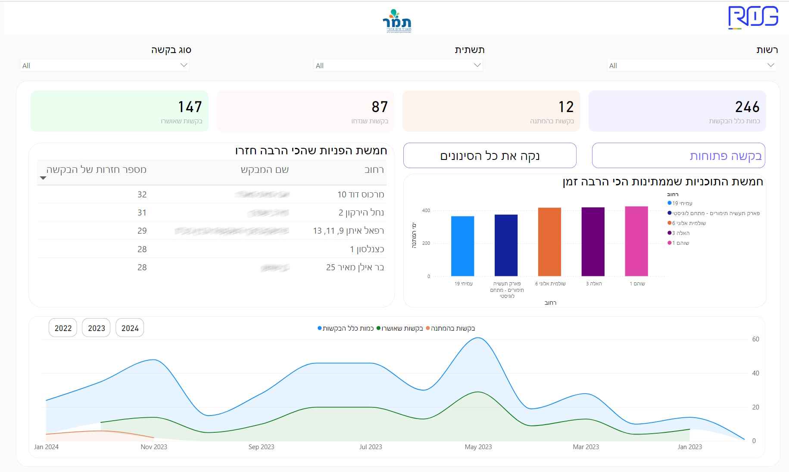The width and height of the screenshot is (789, 472).
Task: Click the value 32 in the repeats column
Action: [x=142, y=194]
